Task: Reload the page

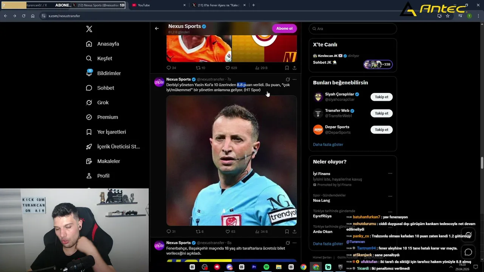Action: coord(23,16)
